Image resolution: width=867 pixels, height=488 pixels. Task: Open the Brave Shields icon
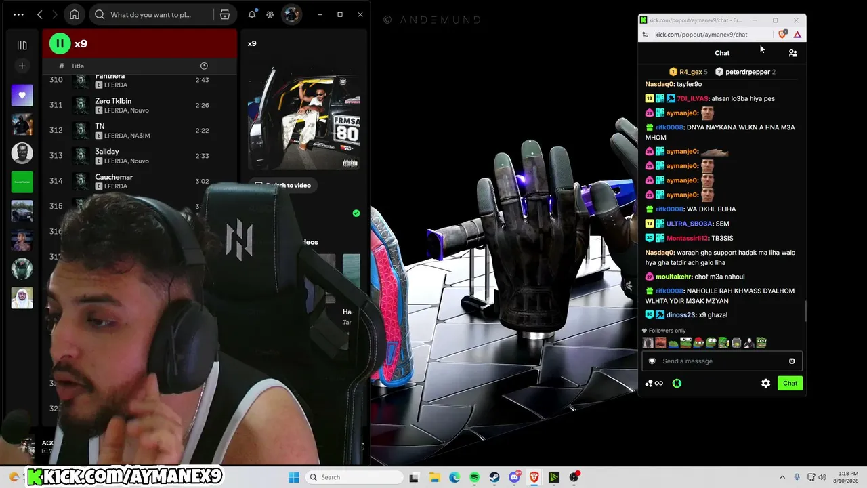click(x=782, y=34)
